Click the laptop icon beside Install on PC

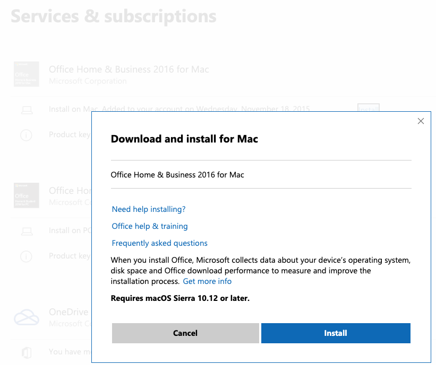27,231
